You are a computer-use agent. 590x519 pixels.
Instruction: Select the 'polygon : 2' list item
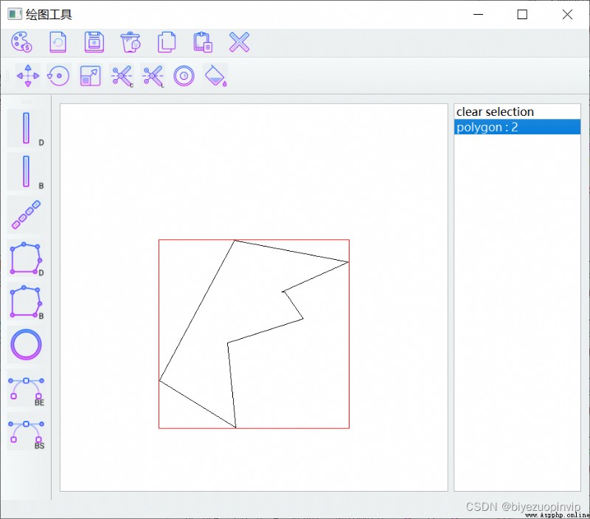(x=517, y=127)
